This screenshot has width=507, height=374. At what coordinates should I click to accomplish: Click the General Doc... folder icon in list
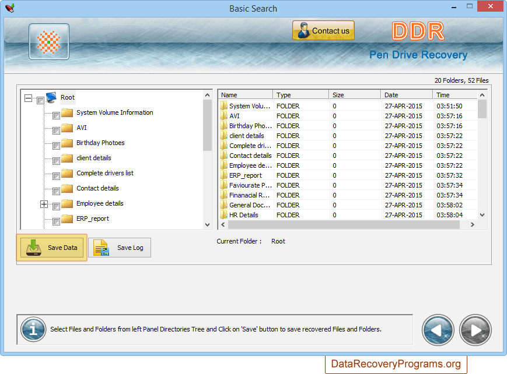224,204
